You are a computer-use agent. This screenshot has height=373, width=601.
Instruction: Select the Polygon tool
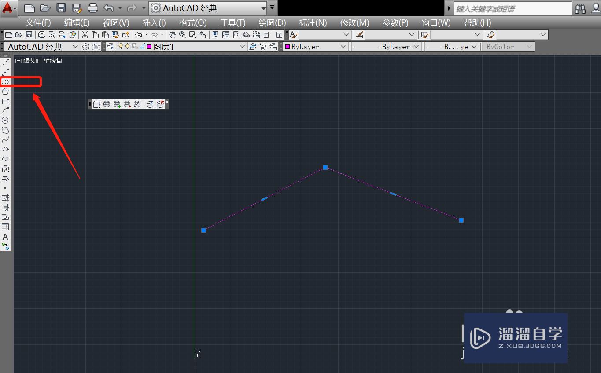pos(5,92)
